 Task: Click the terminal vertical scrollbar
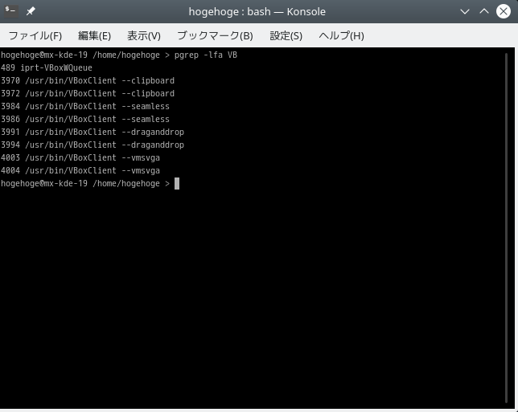click(x=506, y=228)
